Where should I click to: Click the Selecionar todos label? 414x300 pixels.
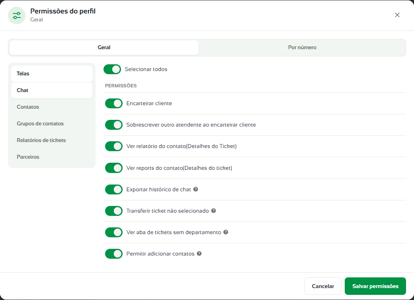[x=146, y=69]
